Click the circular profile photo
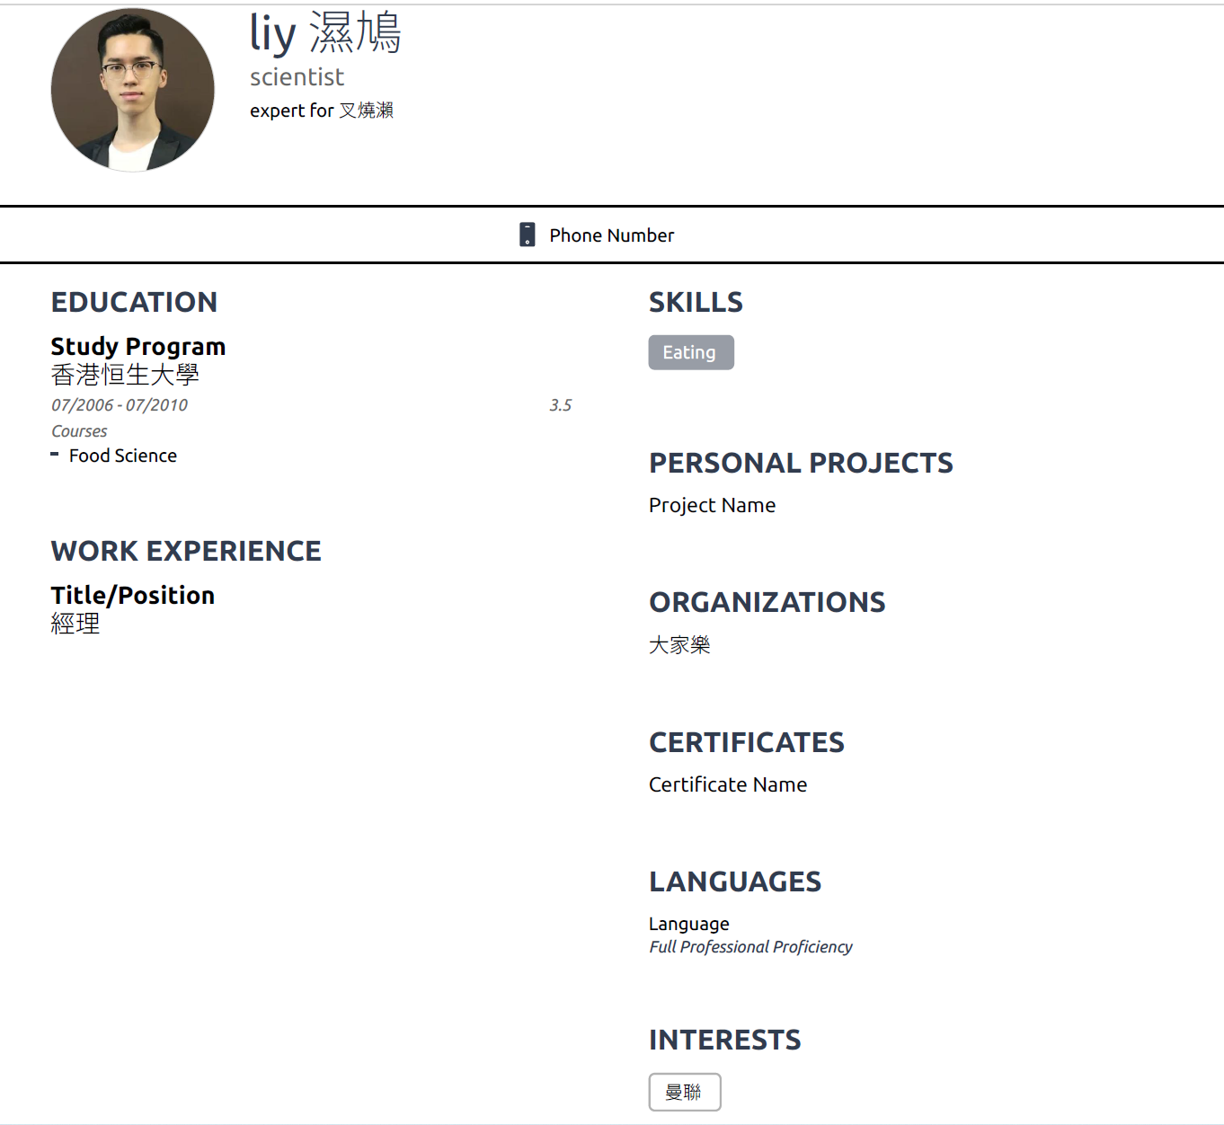Image resolution: width=1224 pixels, height=1125 pixels. coord(133,90)
